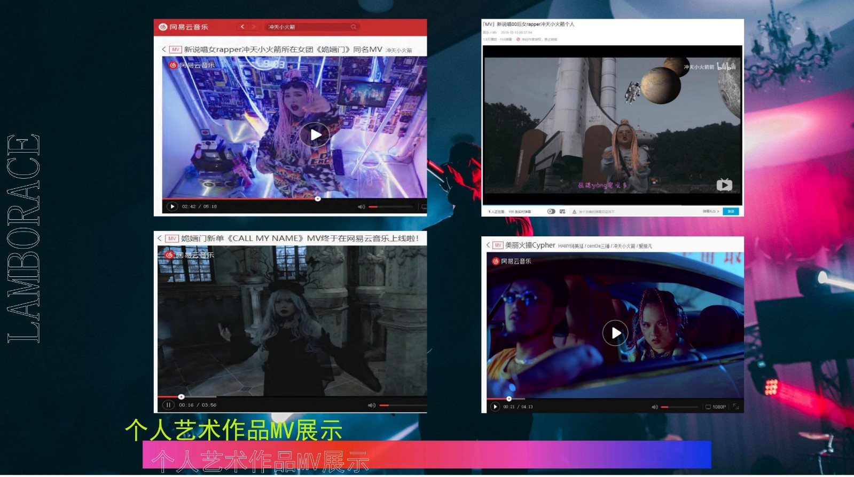Click the magnifier search icon in the red header
Screen dimensions: 854x477
click(353, 27)
